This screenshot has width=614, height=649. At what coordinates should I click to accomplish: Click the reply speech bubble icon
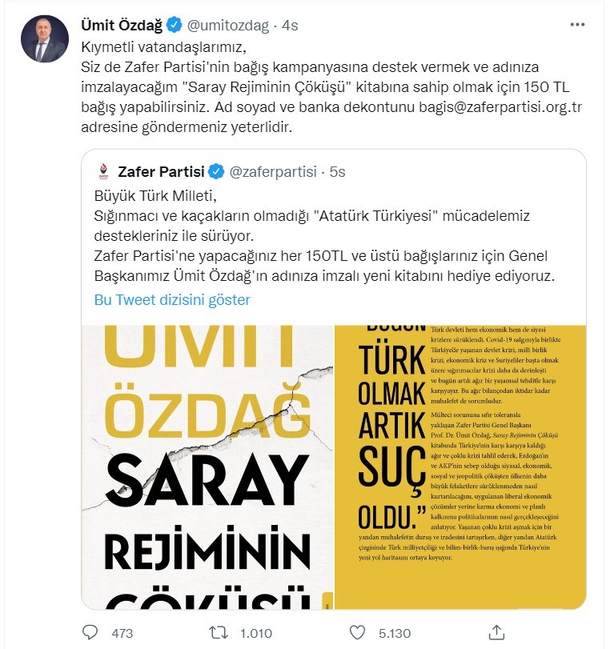tap(90, 632)
